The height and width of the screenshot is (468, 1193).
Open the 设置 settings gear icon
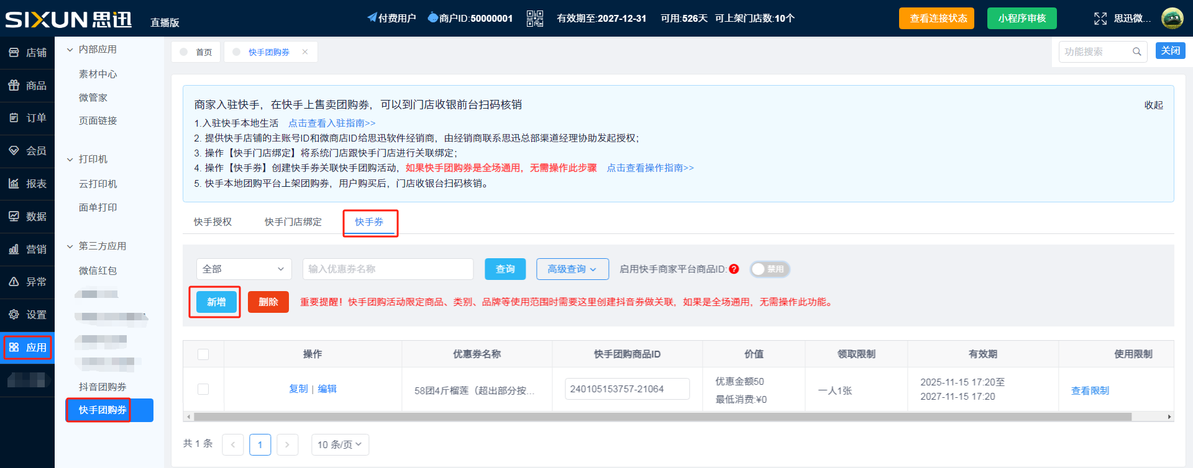point(14,315)
